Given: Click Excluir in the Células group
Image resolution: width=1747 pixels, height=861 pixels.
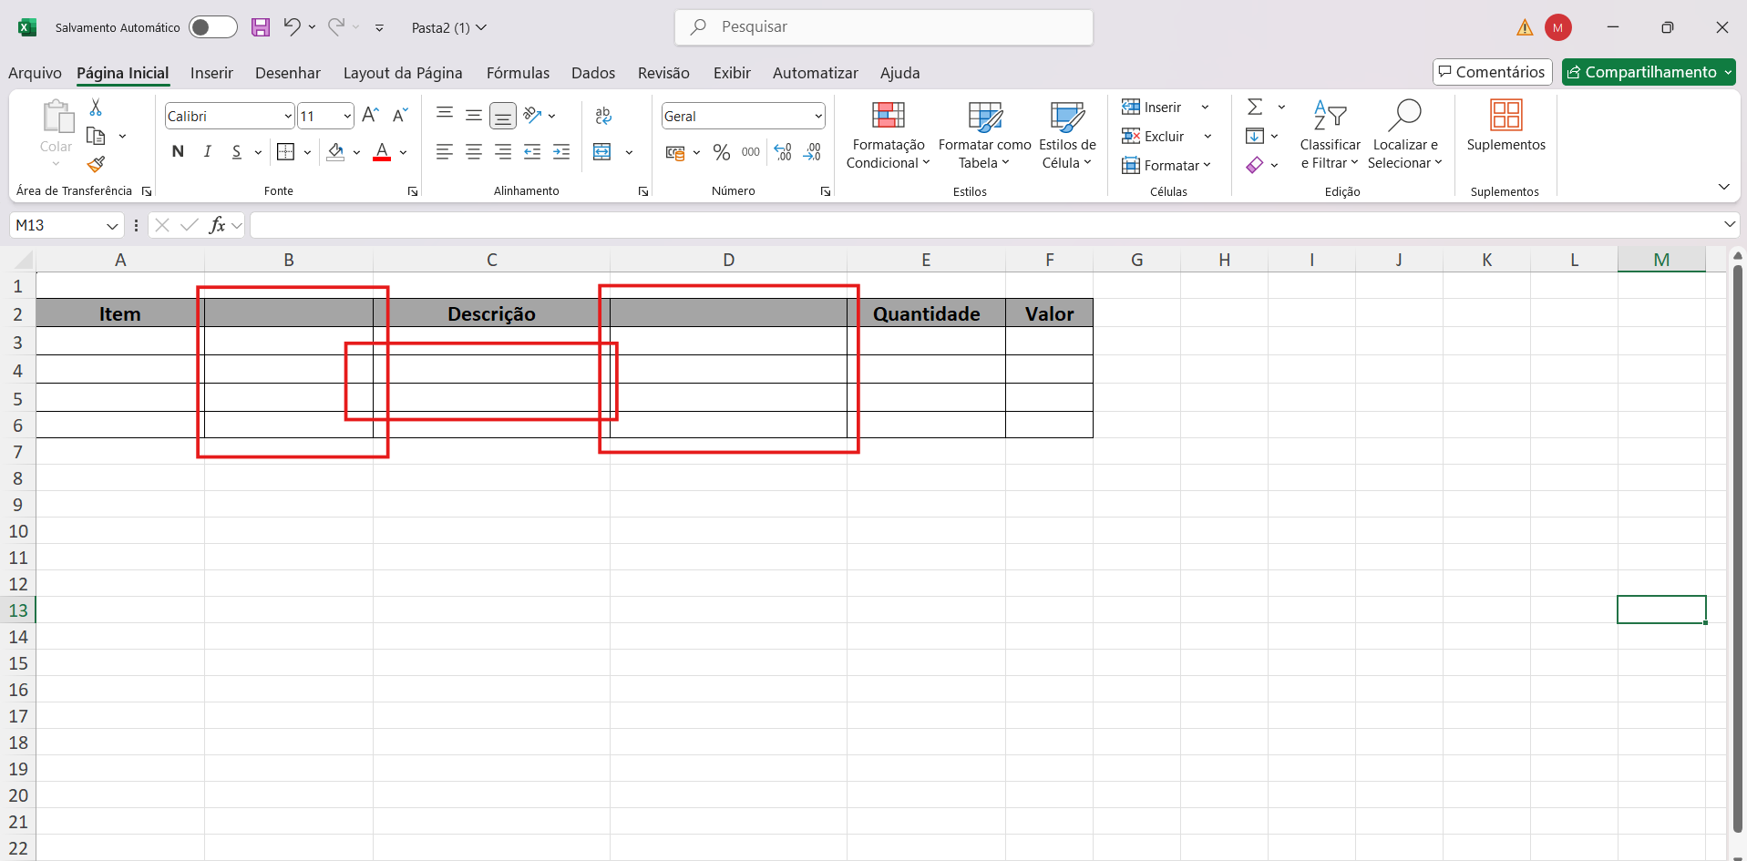Looking at the screenshot, I should [x=1154, y=137].
